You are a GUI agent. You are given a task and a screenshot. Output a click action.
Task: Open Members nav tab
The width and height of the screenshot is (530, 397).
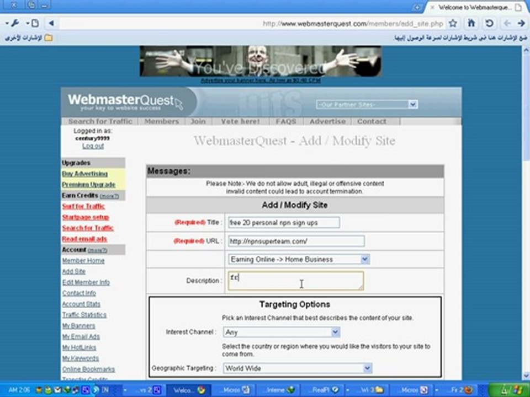point(162,121)
